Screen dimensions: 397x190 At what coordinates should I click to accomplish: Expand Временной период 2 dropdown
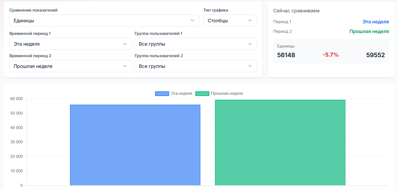71,66
